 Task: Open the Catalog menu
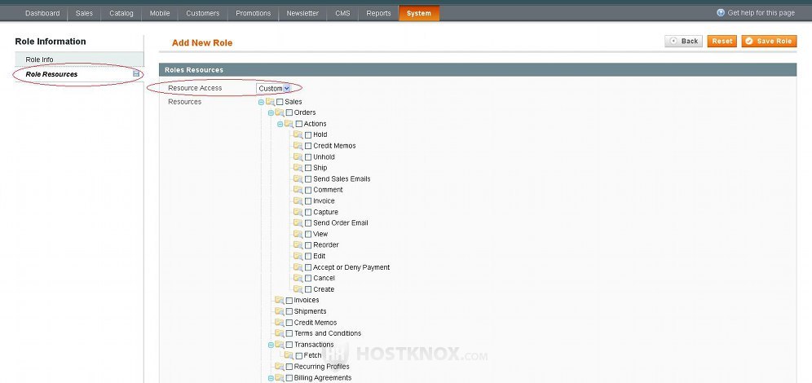121,14
